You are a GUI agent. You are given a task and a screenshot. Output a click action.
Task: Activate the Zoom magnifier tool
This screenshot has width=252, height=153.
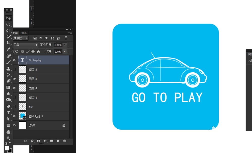coord(8,138)
